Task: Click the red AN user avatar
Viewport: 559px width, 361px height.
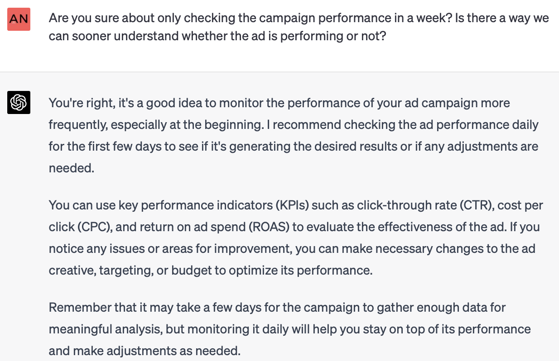Action: click(x=19, y=19)
